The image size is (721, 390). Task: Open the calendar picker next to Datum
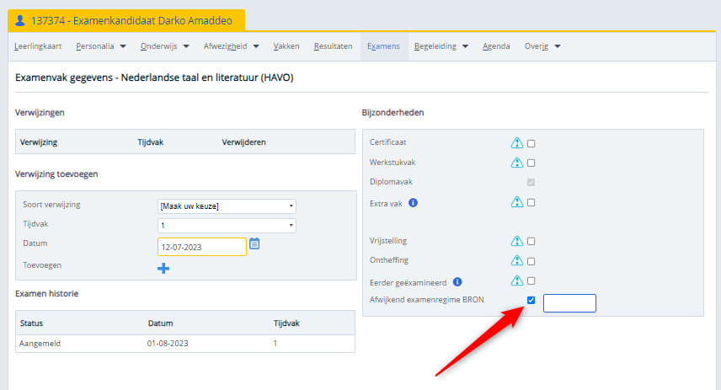(x=254, y=243)
